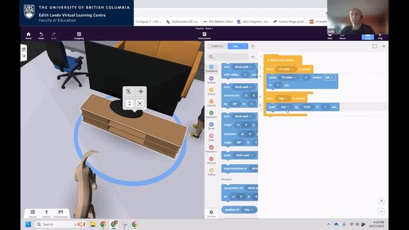Select the Events block category
Screen dimensions: 409x230
[x=212, y=91]
